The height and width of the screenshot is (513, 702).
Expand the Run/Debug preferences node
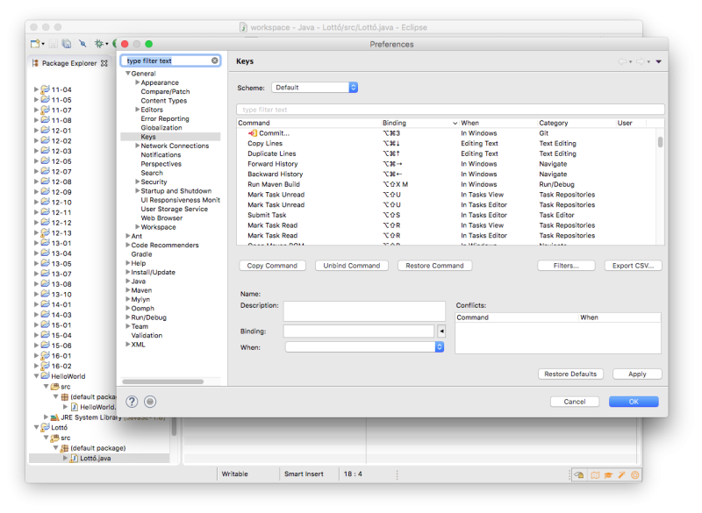tap(128, 317)
